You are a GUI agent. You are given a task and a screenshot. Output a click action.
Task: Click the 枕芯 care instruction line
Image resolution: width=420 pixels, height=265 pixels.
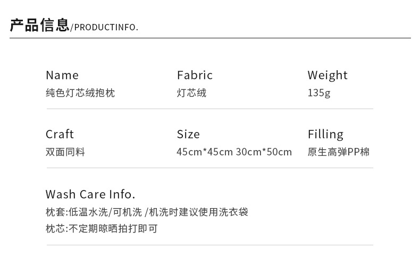(x=102, y=229)
